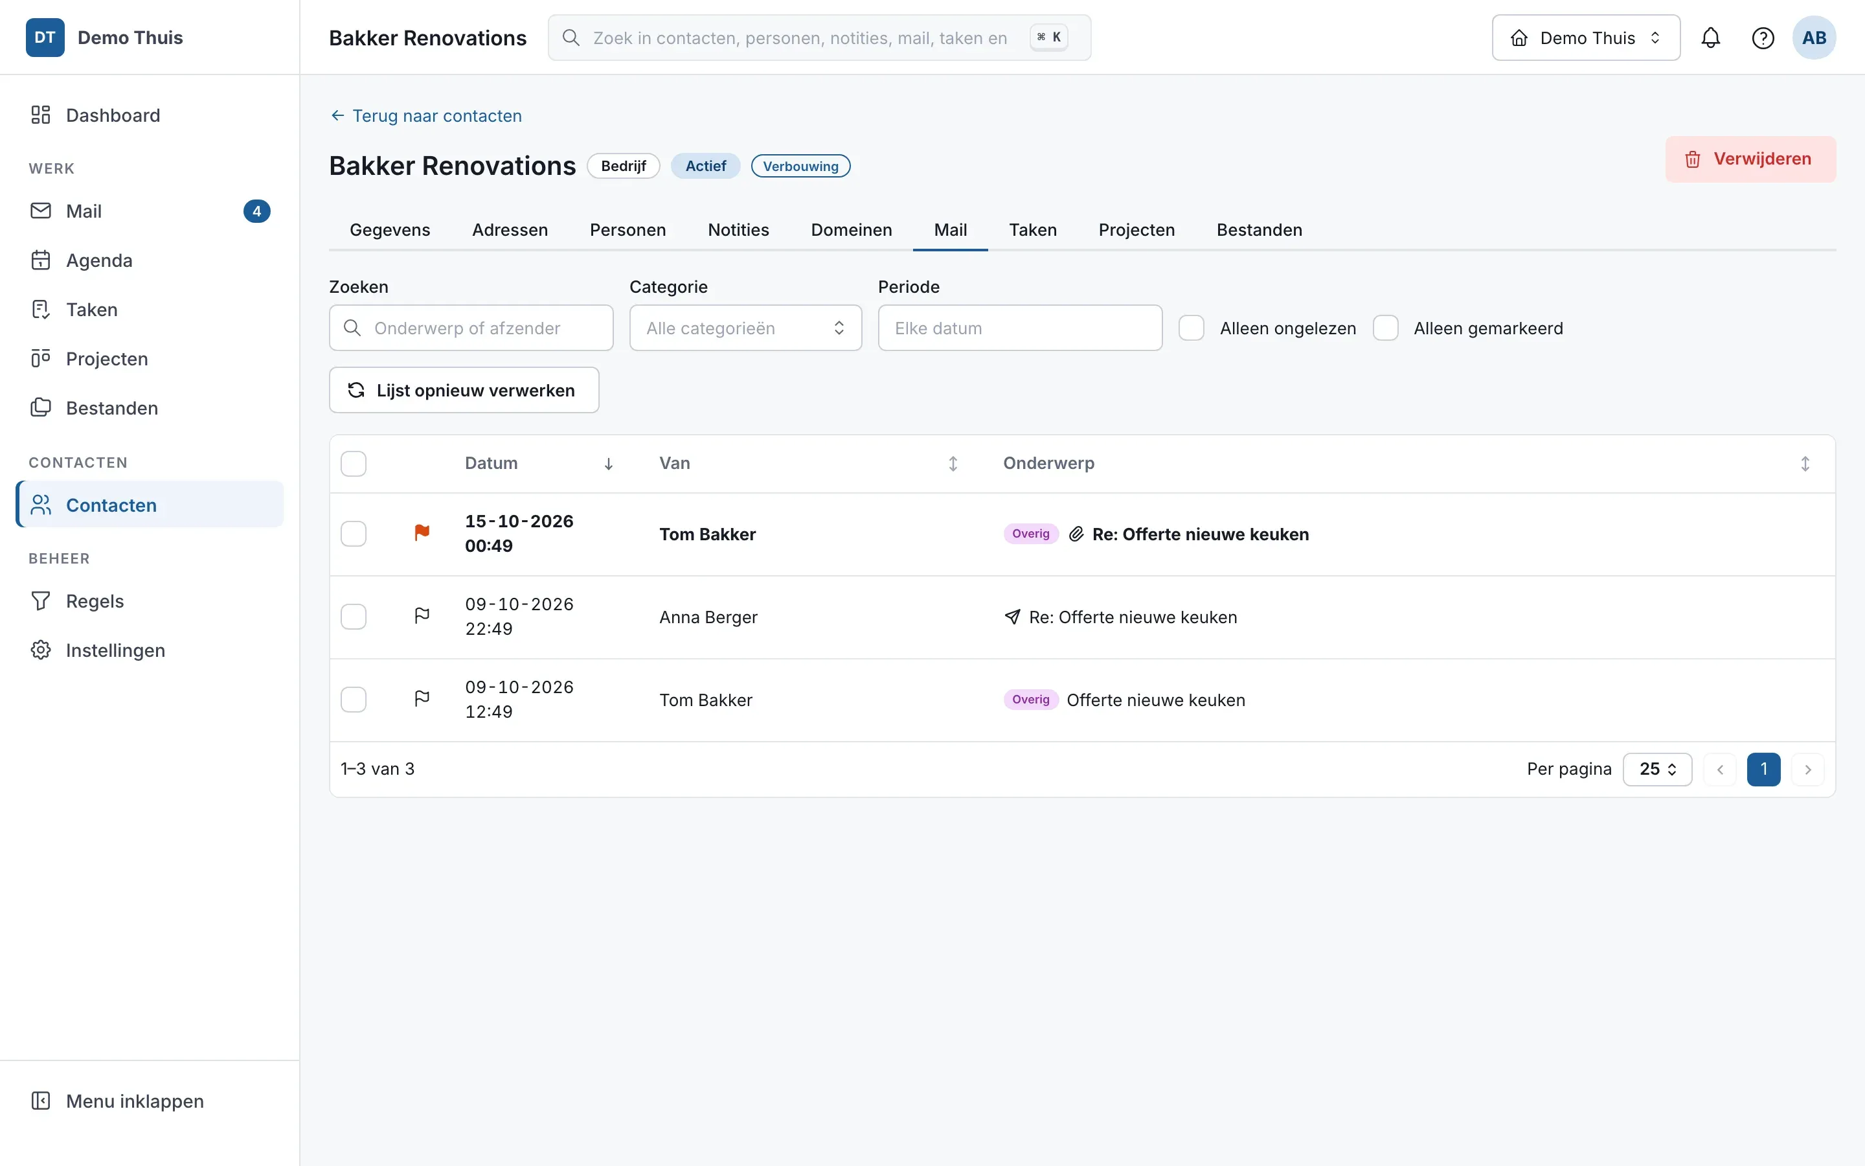Screen dimensions: 1865x1166
Task: Open Agenda in the sidebar
Action: (150, 260)
